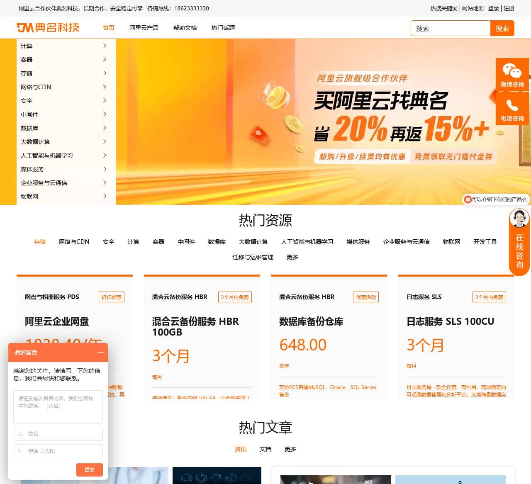Select the 中间件 tab under 热门资源
The height and width of the screenshot is (484, 531).
click(186, 242)
